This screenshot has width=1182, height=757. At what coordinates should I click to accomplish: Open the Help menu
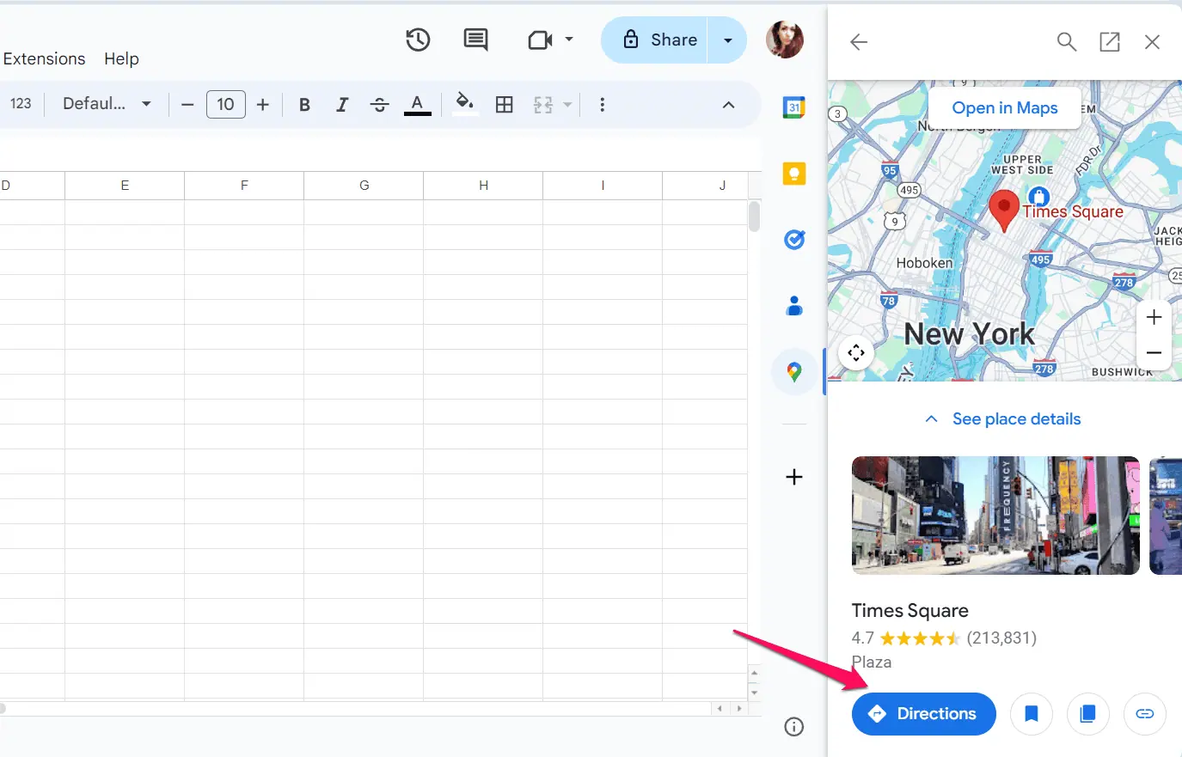click(x=121, y=58)
